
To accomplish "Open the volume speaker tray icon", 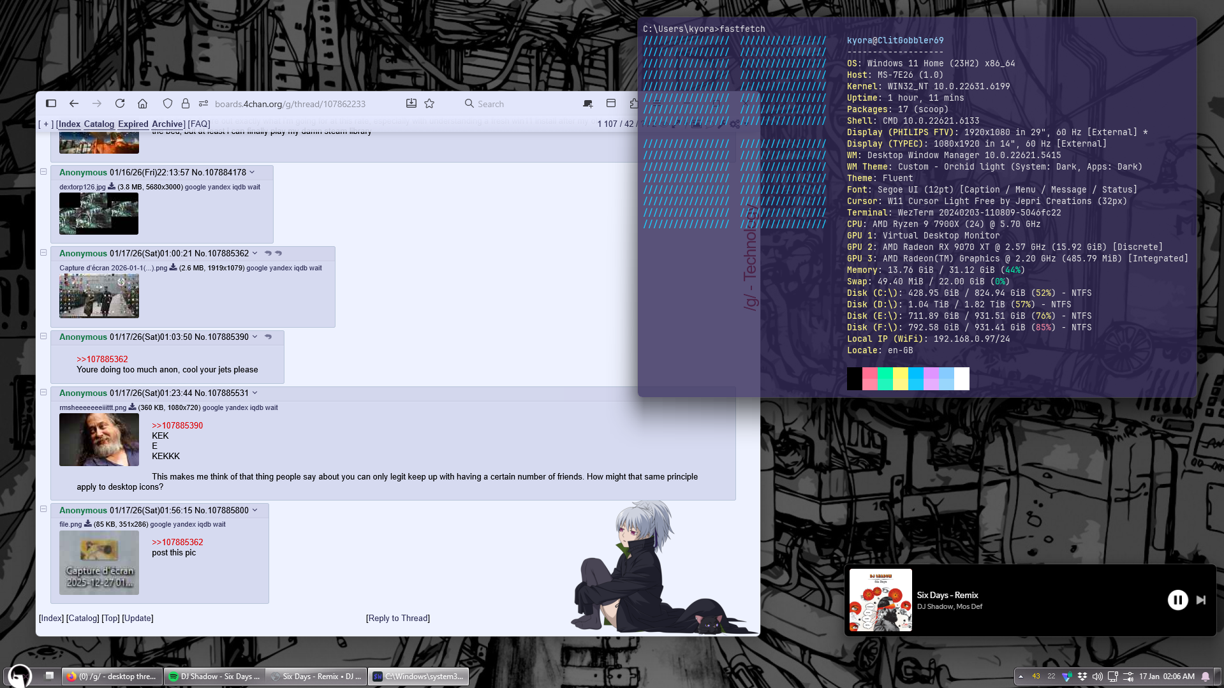I will tap(1098, 677).
